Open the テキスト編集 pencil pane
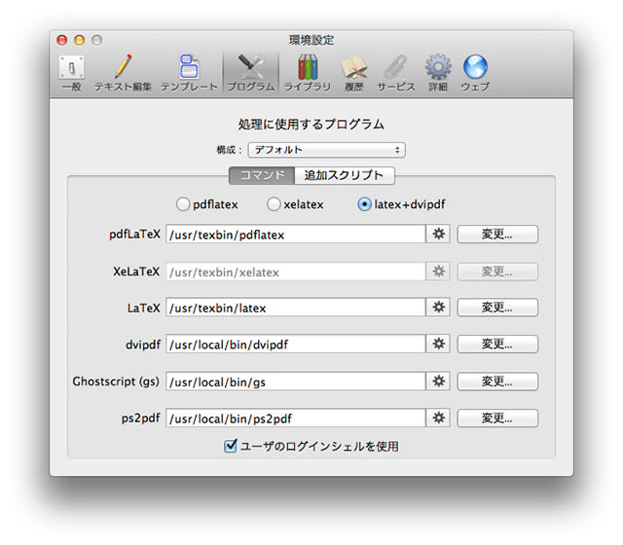623x545 pixels. [123, 74]
